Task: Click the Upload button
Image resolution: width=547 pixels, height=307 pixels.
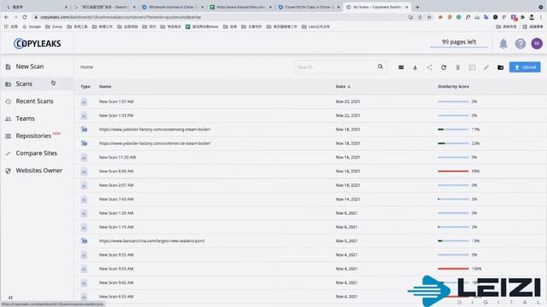Action: [x=525, y=67]
